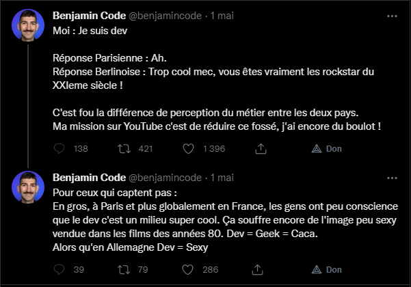This screenshot has width=411, height=287.
Task: Like the second tweet with 286 likes
Action: click(x=187, y=269)
